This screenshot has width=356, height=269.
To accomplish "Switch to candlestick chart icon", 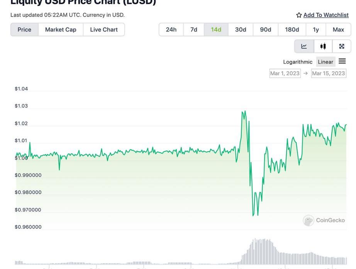I will [323, 46].
